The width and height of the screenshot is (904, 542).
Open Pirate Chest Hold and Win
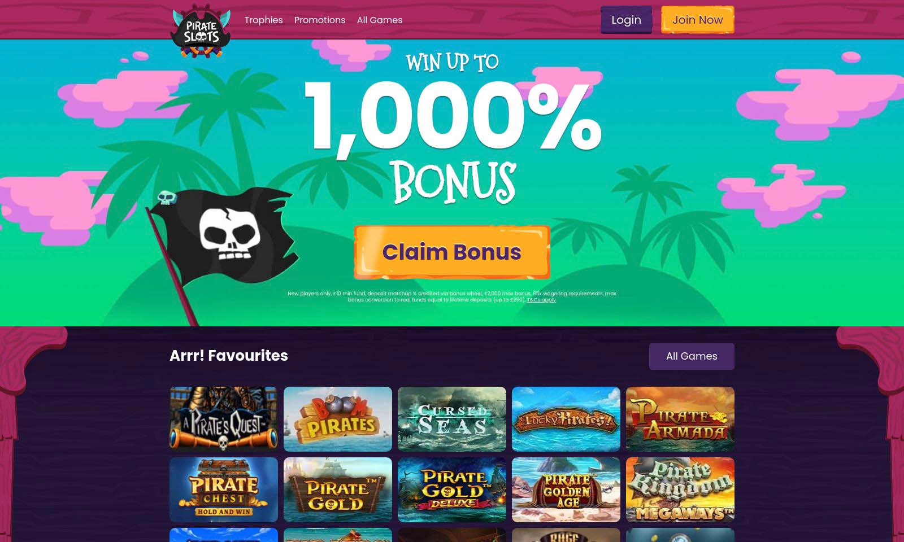[224, 489]
